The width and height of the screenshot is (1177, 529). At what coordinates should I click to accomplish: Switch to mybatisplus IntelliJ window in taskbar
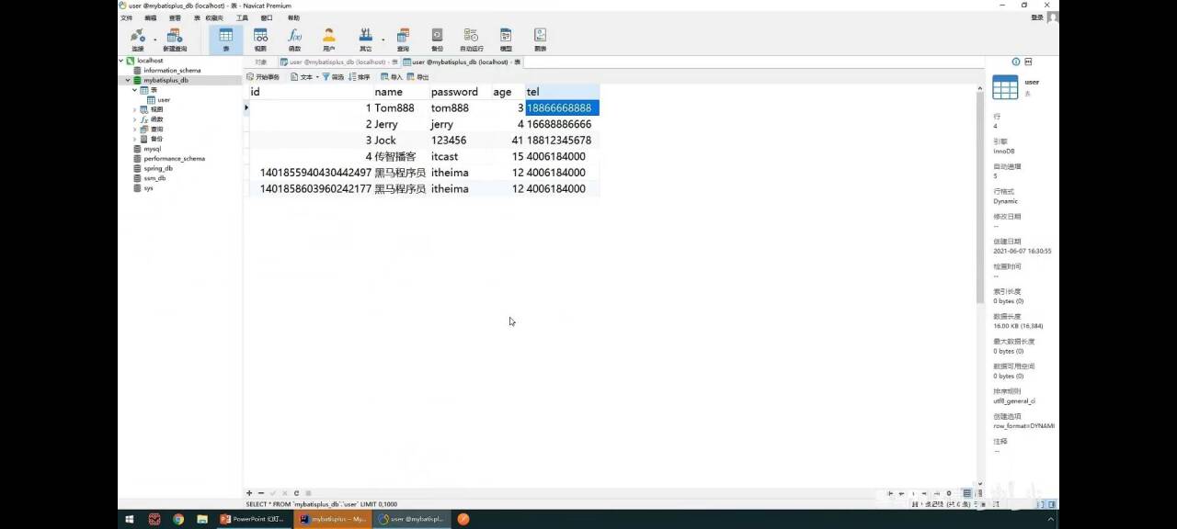point(333,519)
